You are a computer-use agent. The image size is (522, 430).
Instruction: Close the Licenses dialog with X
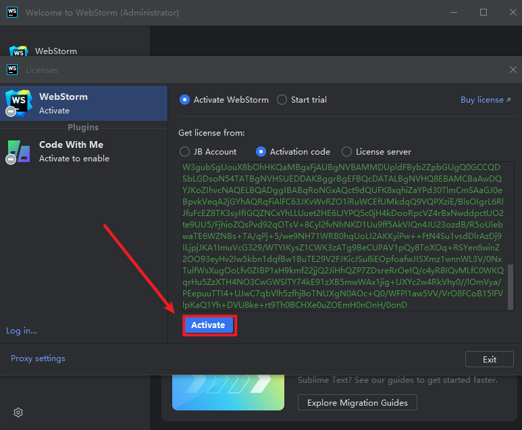[513, 70]
